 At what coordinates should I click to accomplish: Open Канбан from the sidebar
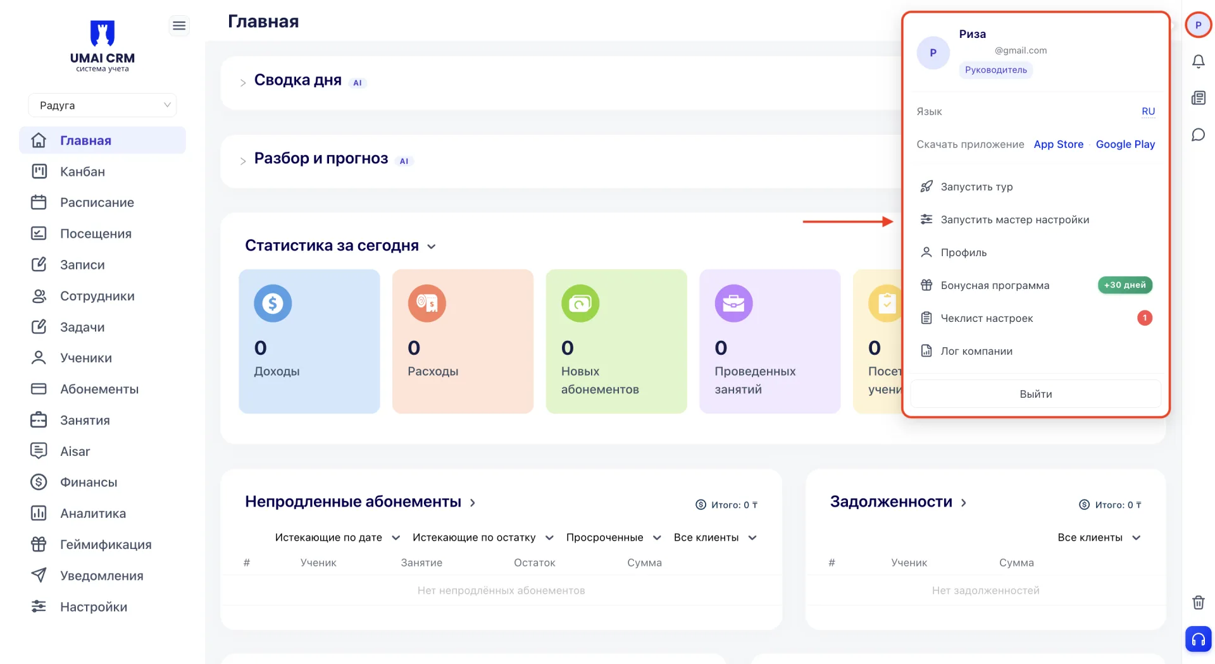[82, 171]
